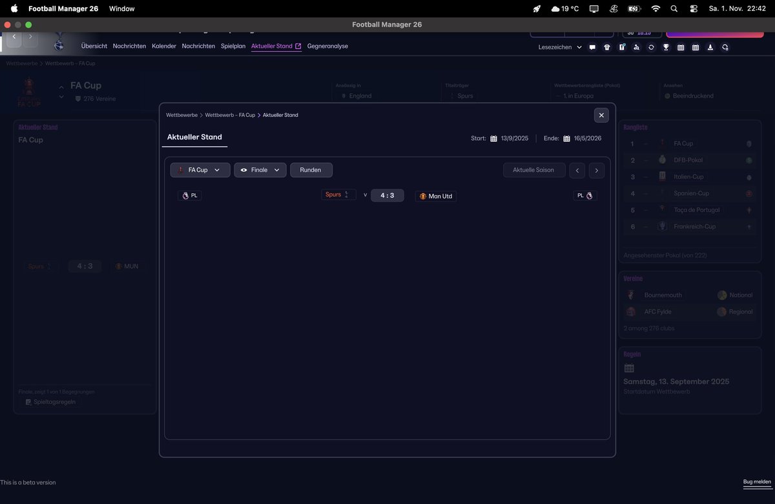The image size is (775, 504).
Task: Open the Window menu in menu bar
Action: pos(122,8)
